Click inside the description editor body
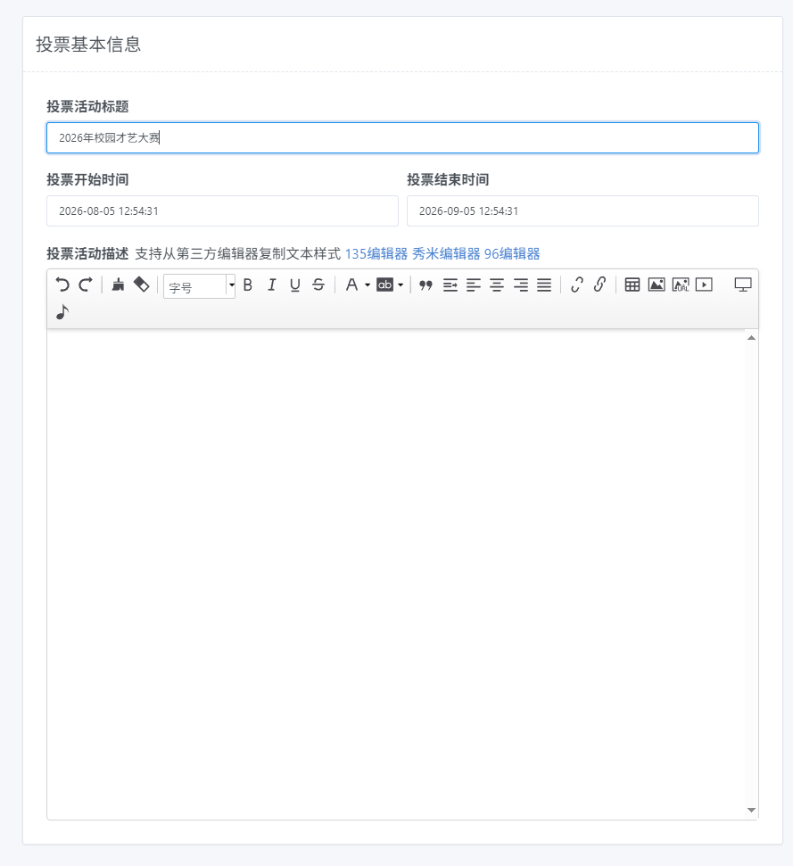Image resolution: width=793 pixels, height=866 pixels. point(396,574)
